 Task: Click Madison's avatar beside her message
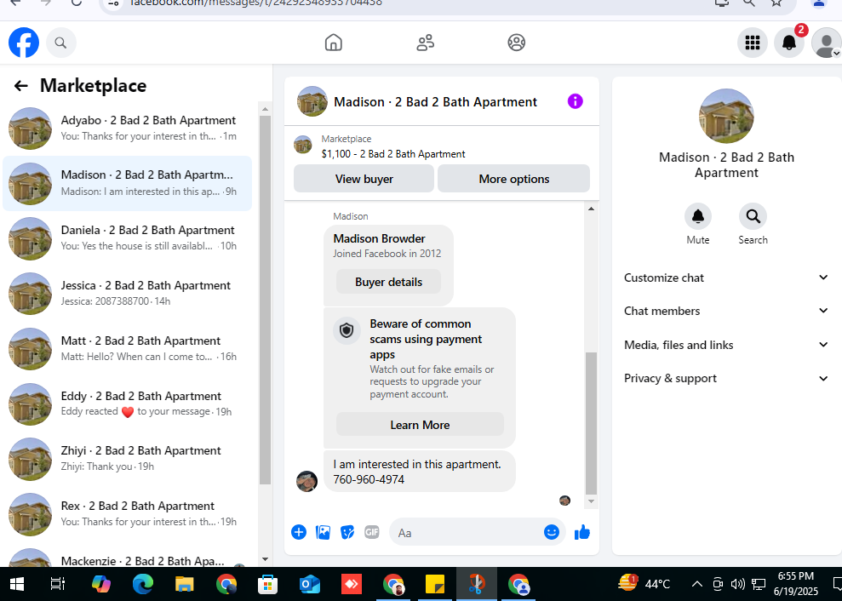point(307,481)
